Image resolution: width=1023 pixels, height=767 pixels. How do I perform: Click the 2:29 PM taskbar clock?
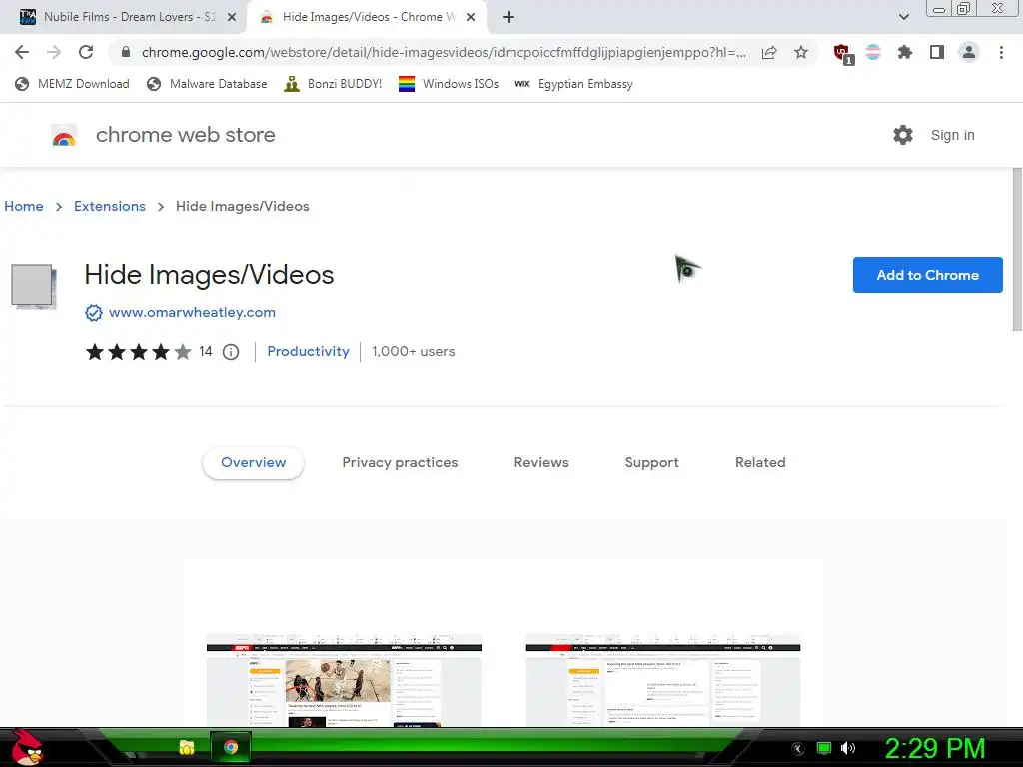(935, 748)
